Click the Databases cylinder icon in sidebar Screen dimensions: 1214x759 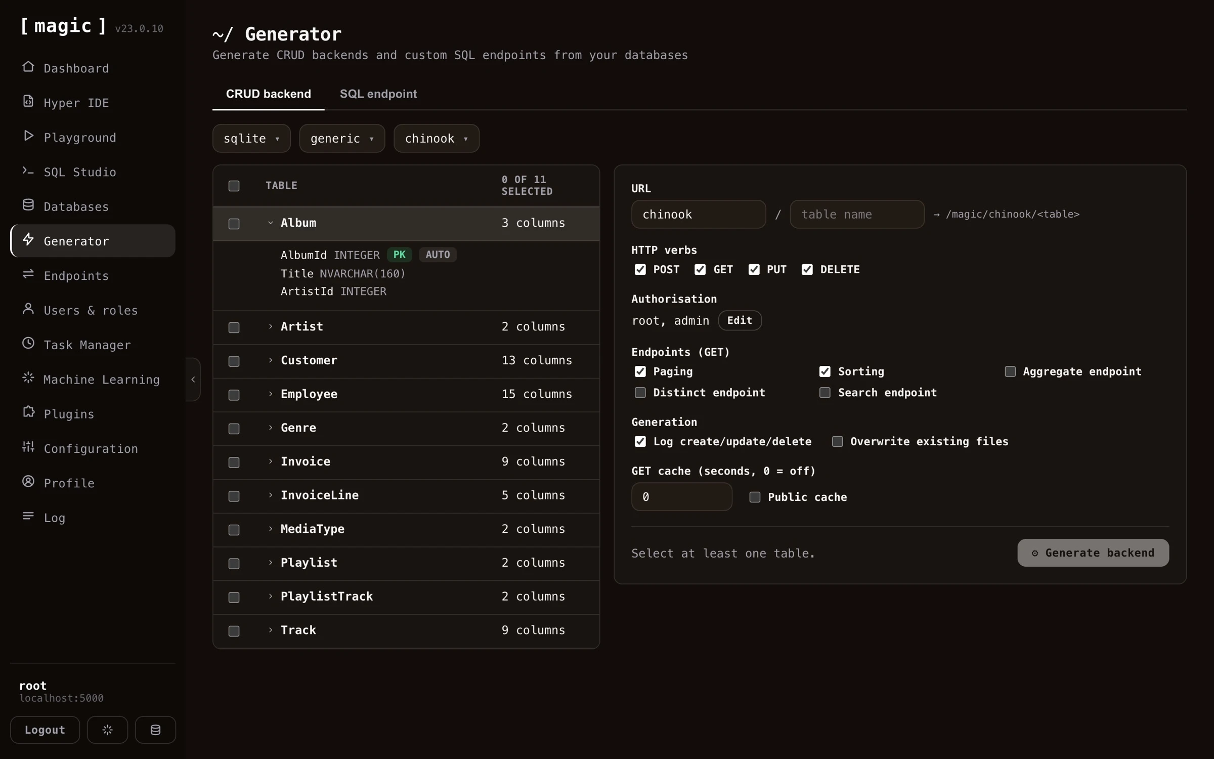click(28, 205)
